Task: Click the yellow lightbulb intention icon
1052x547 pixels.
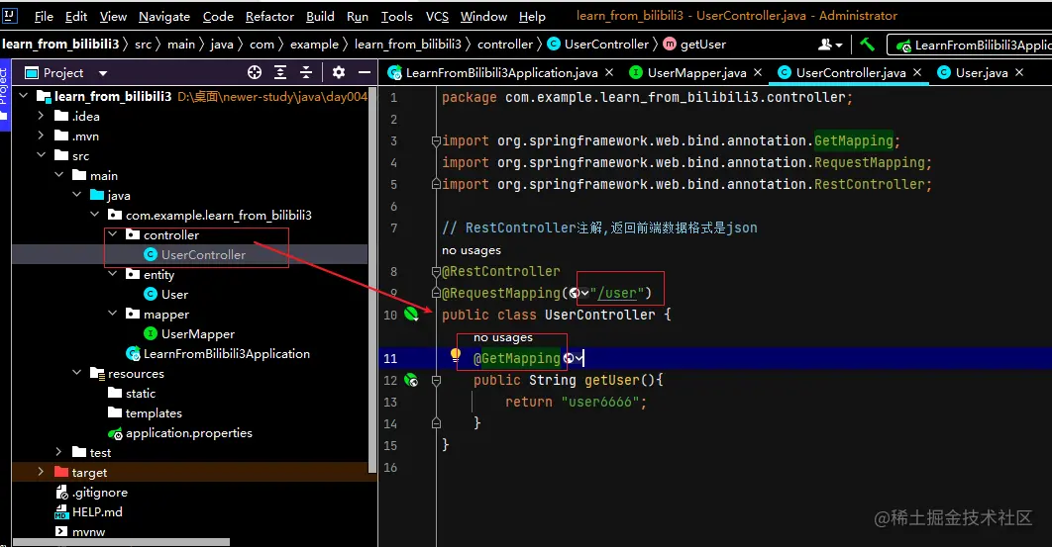Action: click(x=456, y=355)
